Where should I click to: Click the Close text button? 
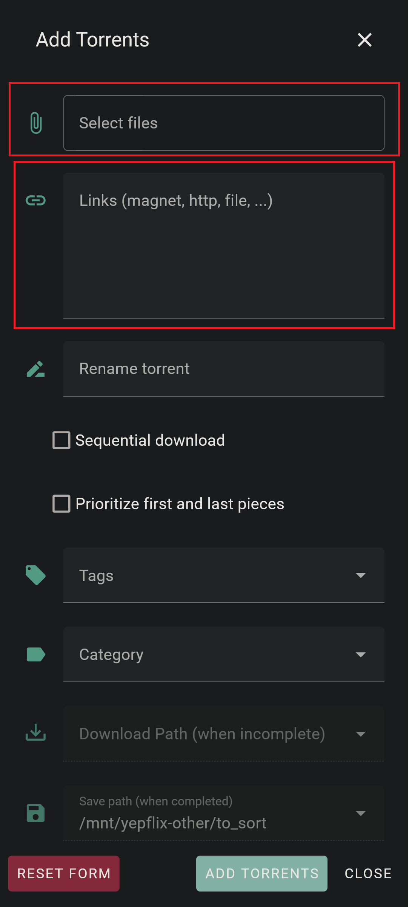pos(368,873)
